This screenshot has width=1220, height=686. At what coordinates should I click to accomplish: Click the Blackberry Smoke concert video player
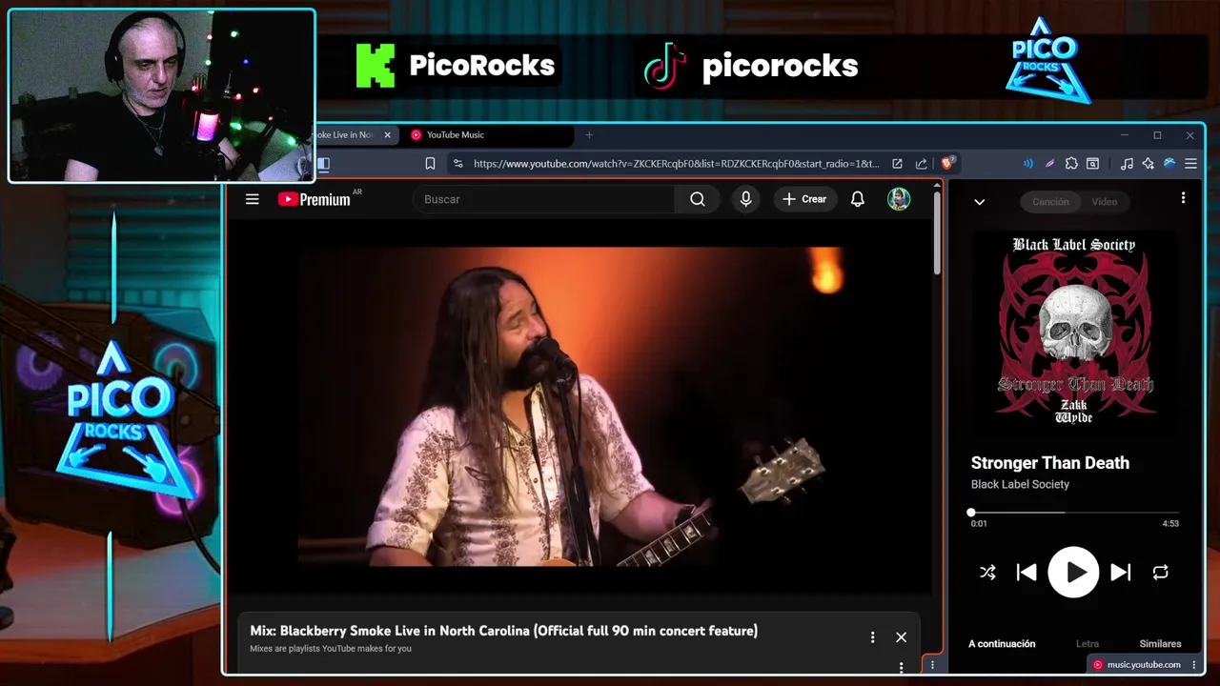tap(579, 407)
